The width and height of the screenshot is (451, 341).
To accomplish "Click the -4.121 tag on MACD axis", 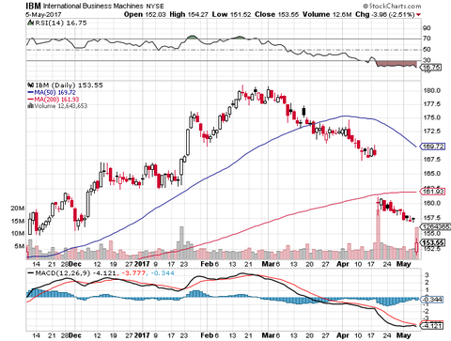I will (432, 326).
